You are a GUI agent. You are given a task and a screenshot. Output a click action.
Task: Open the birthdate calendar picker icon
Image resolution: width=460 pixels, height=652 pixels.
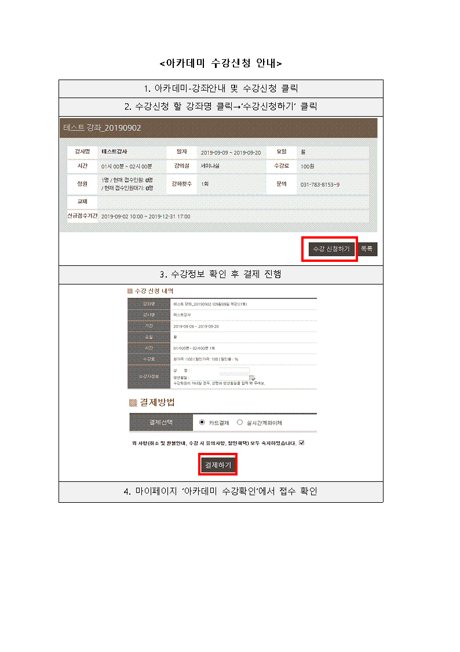click(x=252, y=377)
